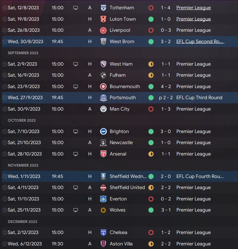Click the green win indicator for Bournemouth match
The width and height of the screenshot is (238, 249).
(151, 87)
